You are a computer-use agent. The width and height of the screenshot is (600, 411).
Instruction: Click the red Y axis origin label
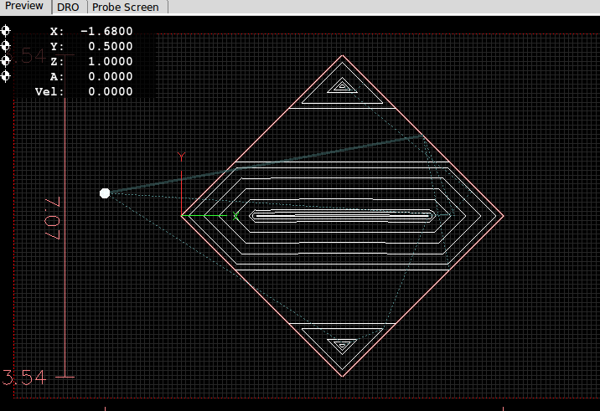pos(181,157)
